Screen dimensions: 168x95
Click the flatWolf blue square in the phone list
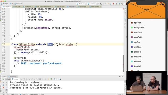[x=132, y=66]
